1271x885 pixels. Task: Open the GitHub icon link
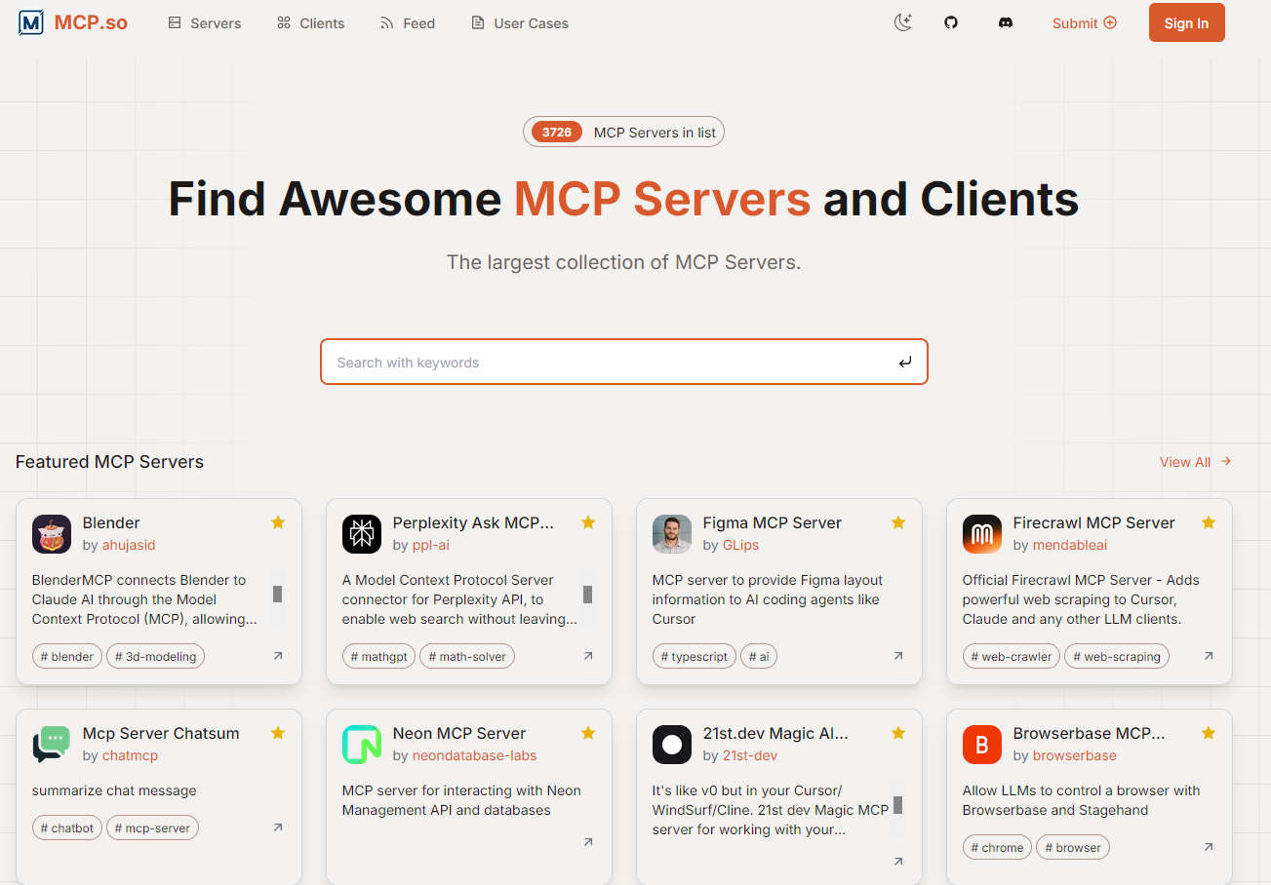click(x=951, y=22)
